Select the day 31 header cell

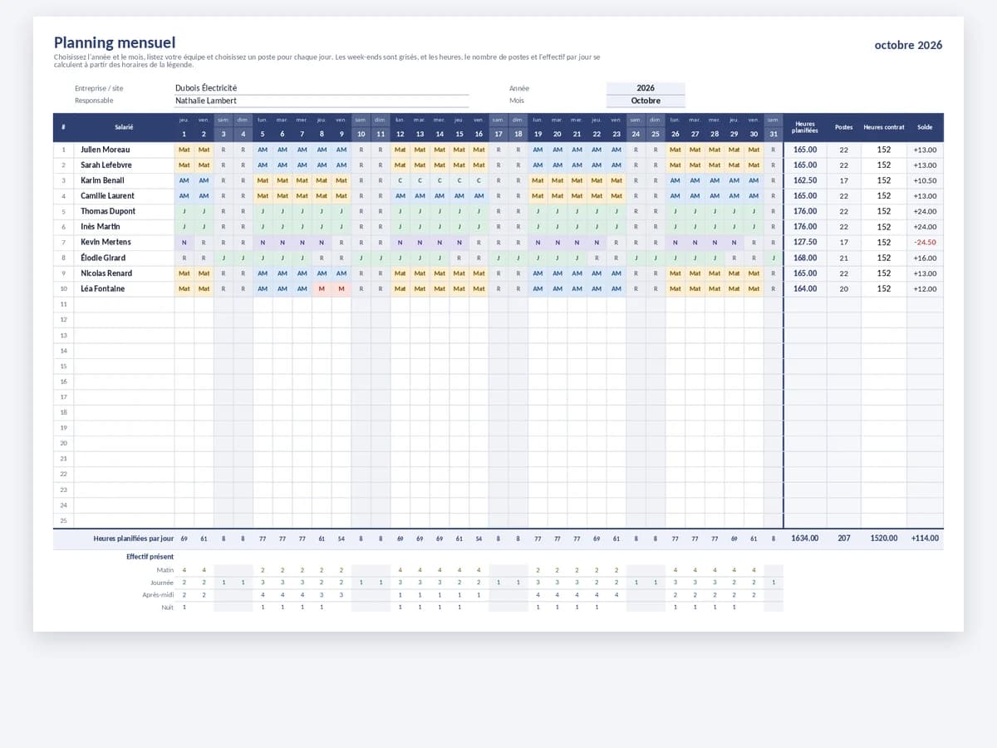click(774, 134)
